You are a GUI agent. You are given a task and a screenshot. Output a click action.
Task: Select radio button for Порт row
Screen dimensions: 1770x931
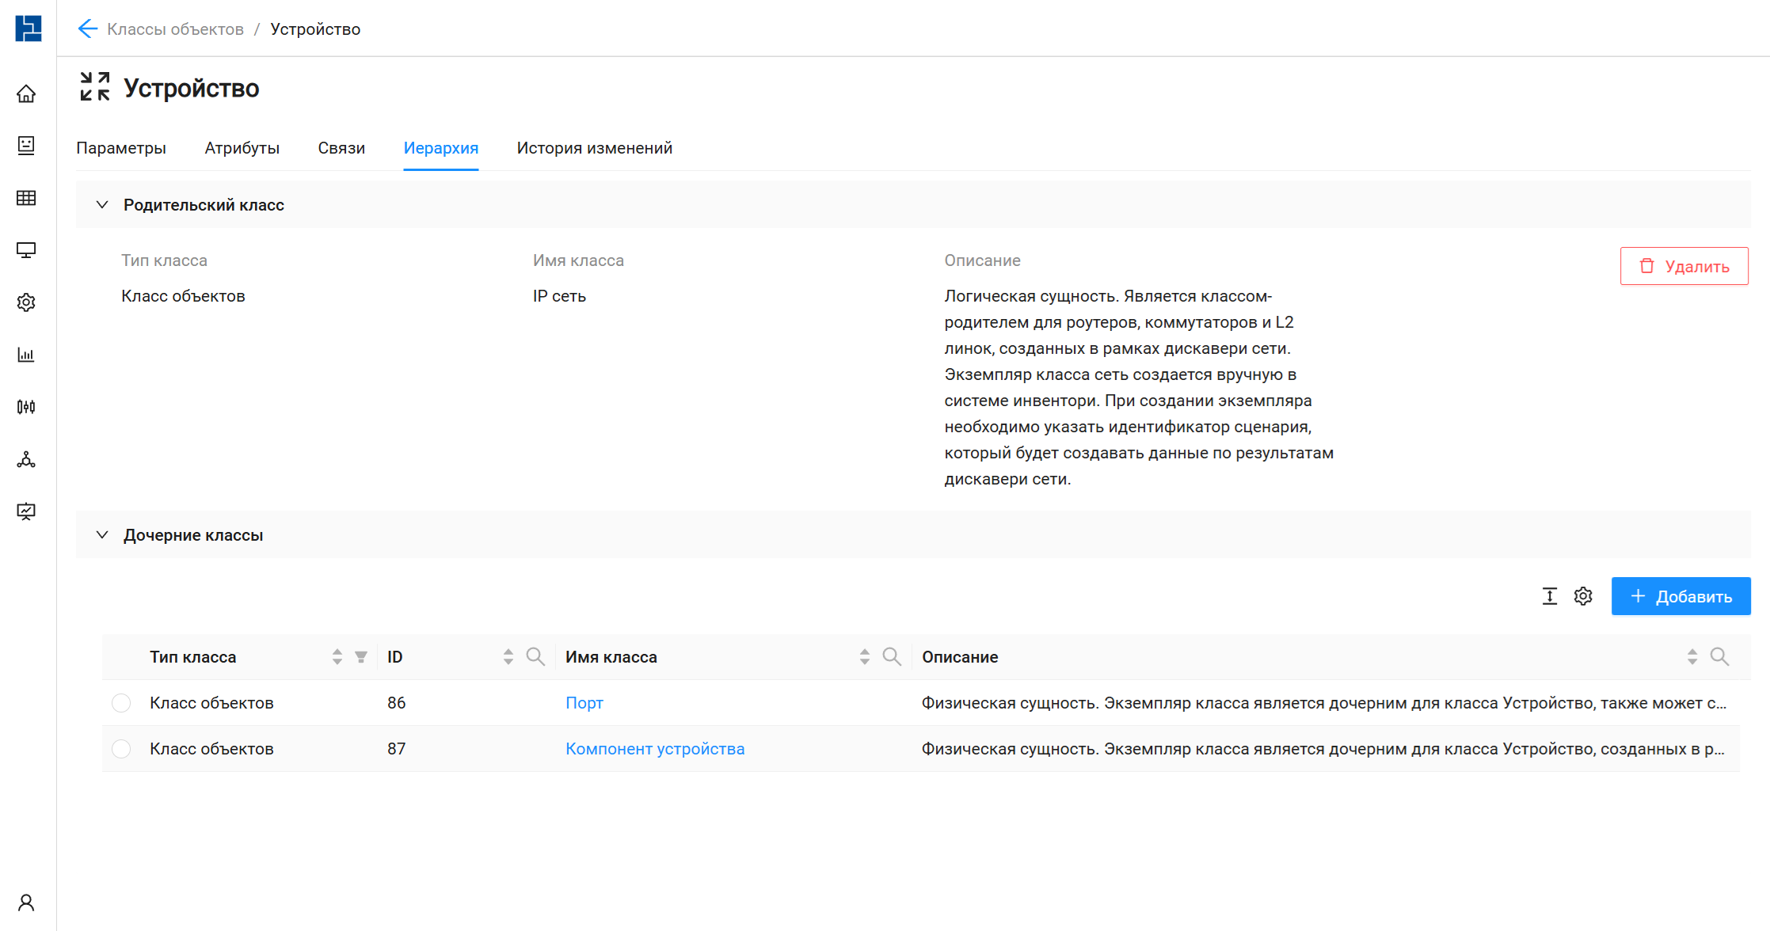point(121,703)
